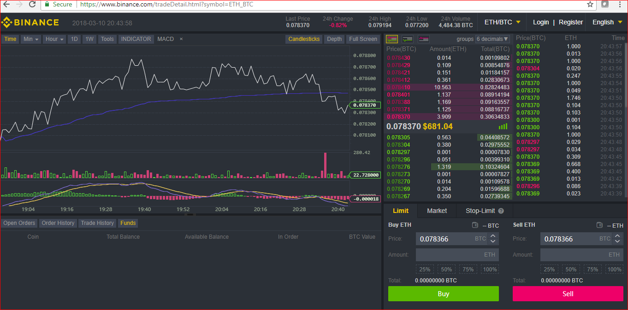Image resolution: width=628 pixels, height=310 pixels.
Task: Click the order book depth bars icon
Action: click(x=503, y=126)
